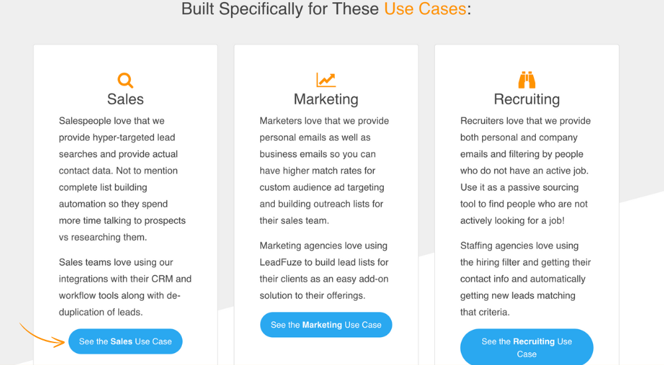
Task: Click the Marketing agencies LeadFuze paragraph
Action: pyautogui.click(x=324, y=271)
